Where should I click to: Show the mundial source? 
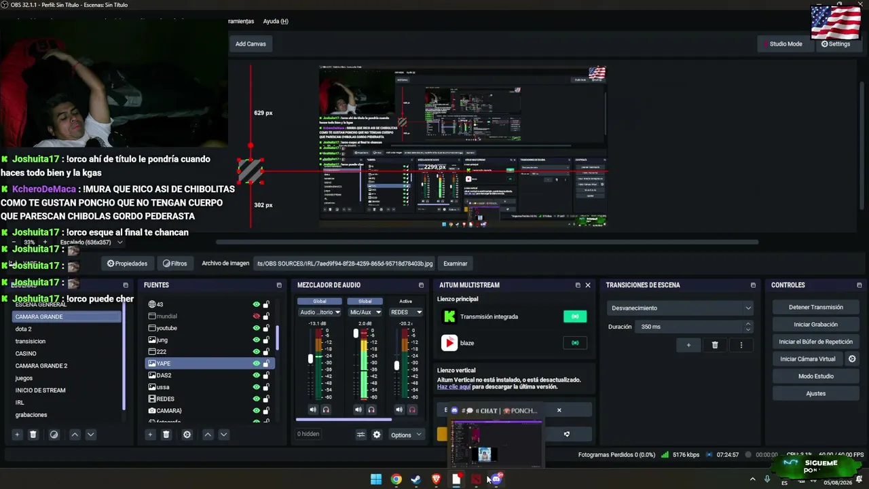pyautogui.click(x=257, y=316)
